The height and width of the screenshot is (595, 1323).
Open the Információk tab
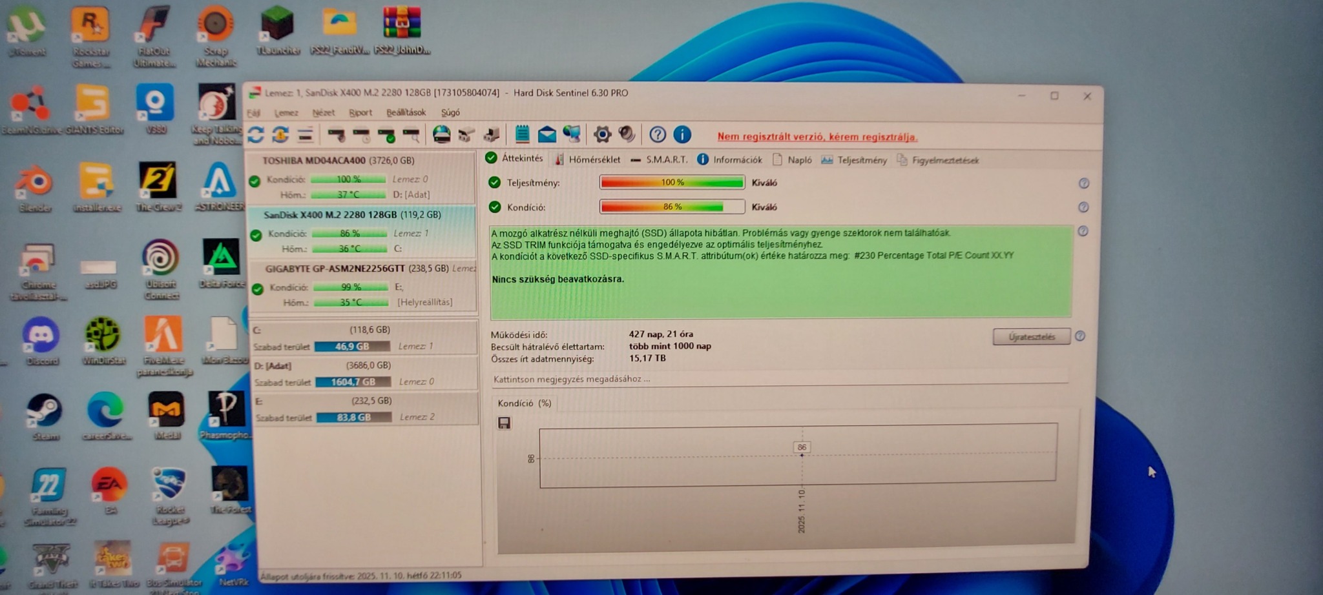coord(730,159)
